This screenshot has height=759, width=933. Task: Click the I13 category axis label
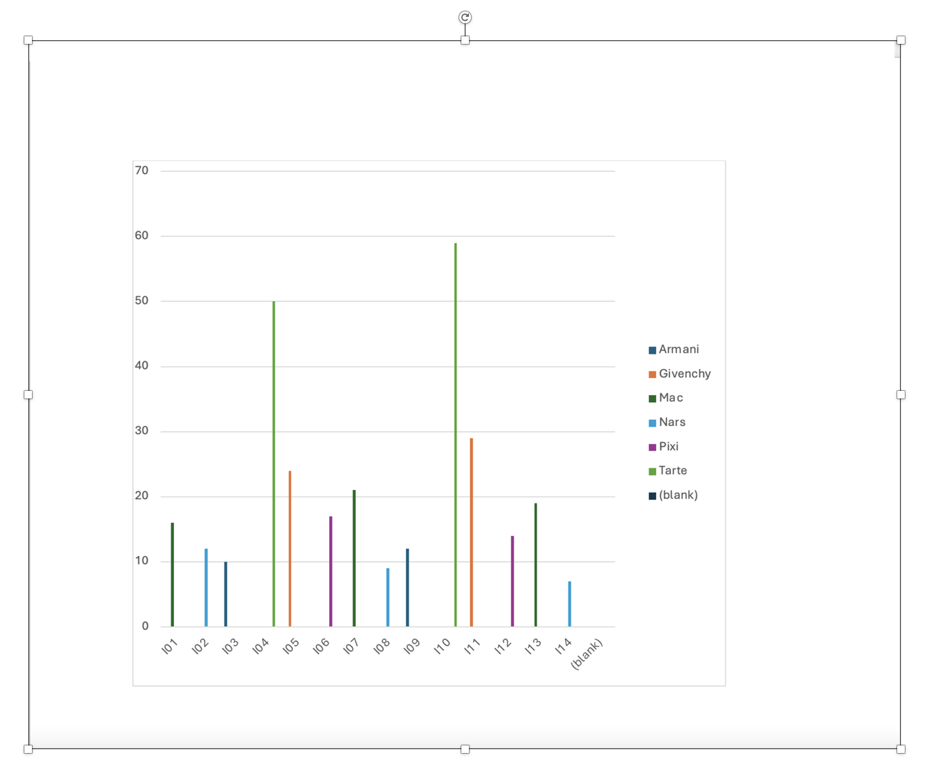coord(533,646)
